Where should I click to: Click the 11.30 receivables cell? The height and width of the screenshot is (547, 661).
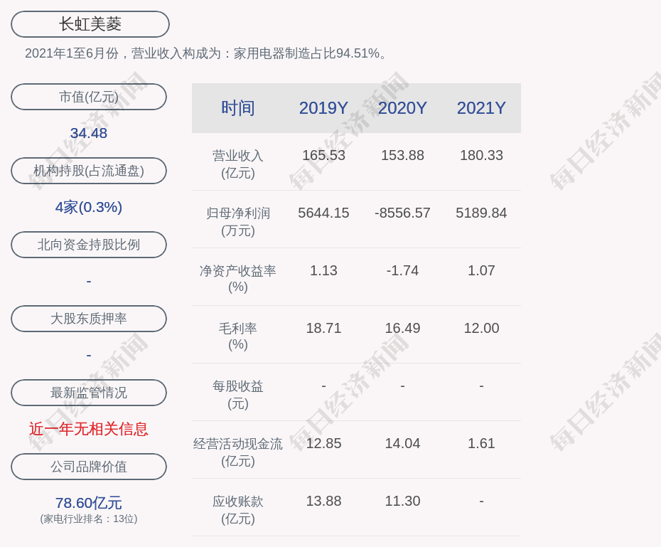(x=402, y=501)
